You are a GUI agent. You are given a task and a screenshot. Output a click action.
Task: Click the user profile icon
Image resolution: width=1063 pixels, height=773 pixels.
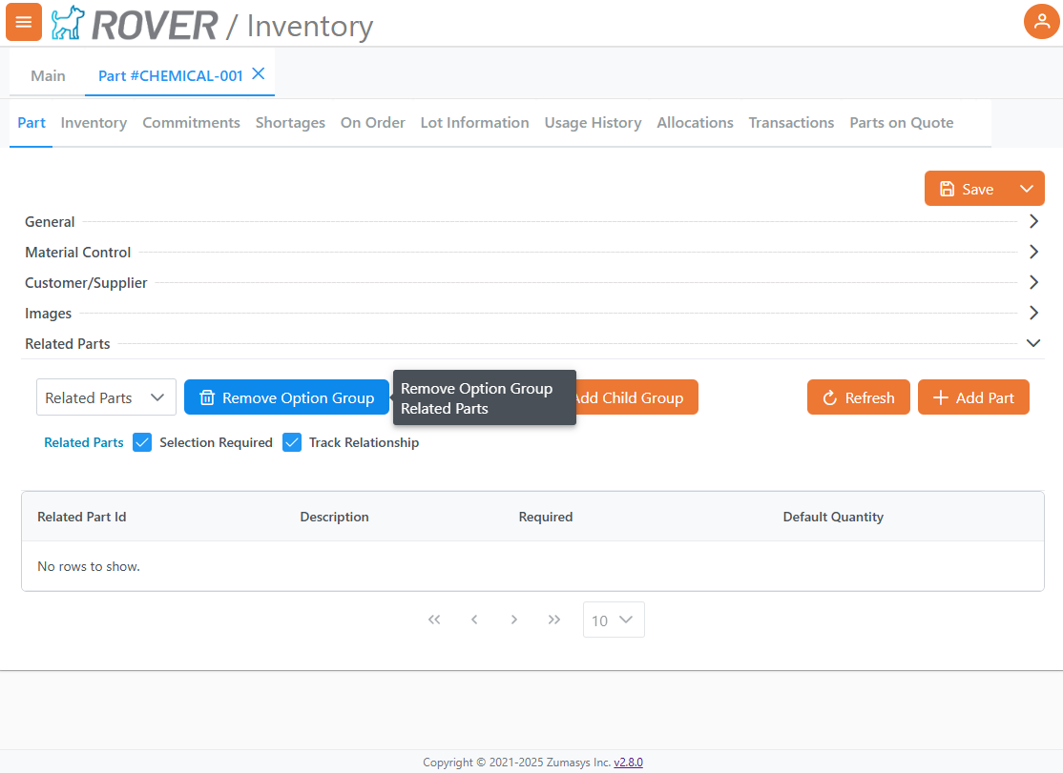pyautogui.click(x=1041, y=21)
